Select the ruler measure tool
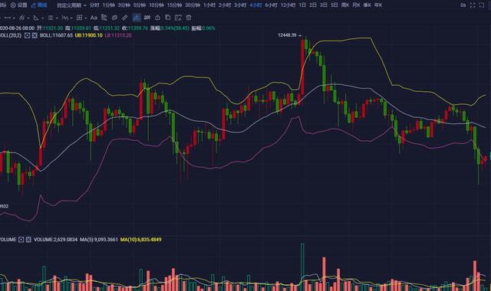Viewport: 491px width, 291px height. (x=124, y=18)
